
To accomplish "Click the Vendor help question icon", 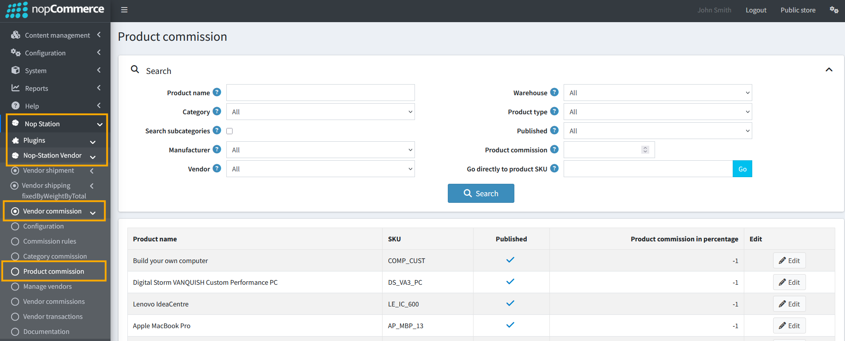I will pyautogui.click(x=217, y=168).
